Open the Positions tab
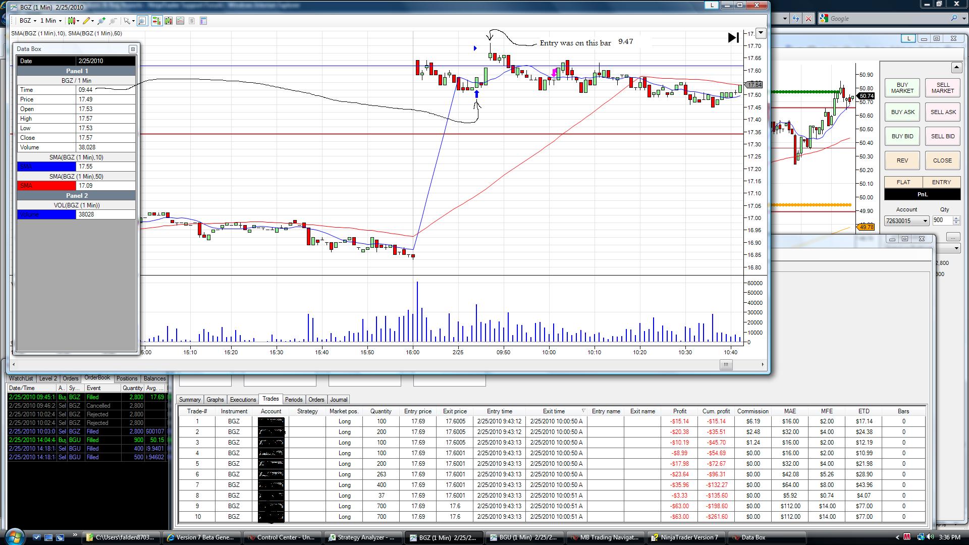This screenshot has width=969, height=545. point(127,378)
